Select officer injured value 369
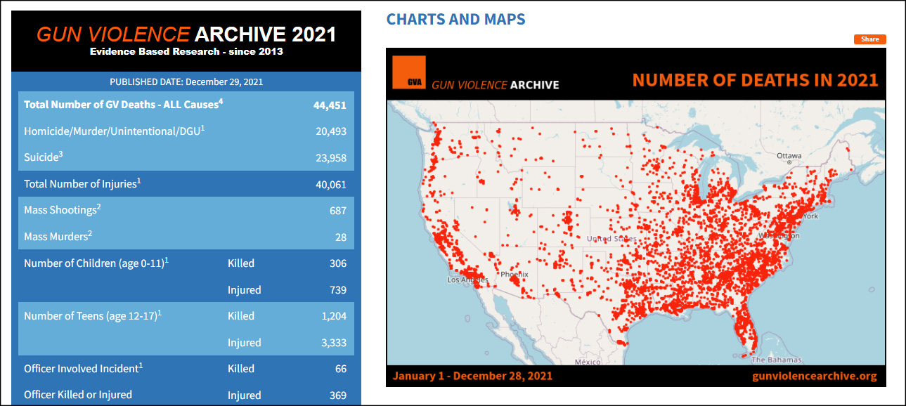Viewport: 906px width, 406px height. coord(338,395)
